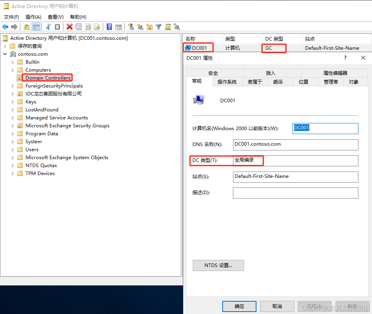Select the TPM Devices container
372x314 pixels.
pos(40,174)
